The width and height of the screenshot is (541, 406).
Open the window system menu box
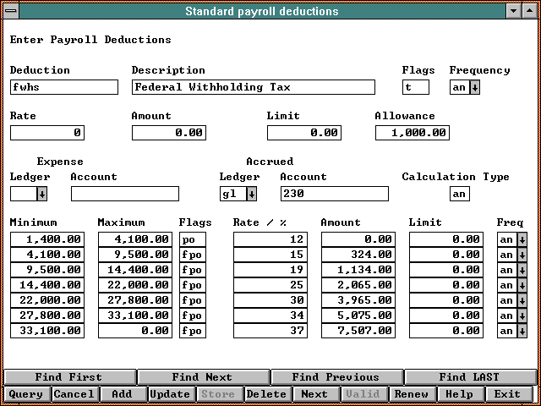[x=9, y=11]
